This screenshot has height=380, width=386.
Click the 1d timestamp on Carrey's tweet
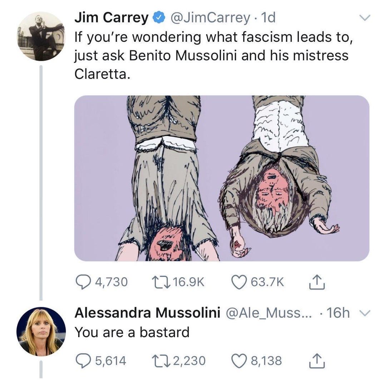click(x=268, y=18)
